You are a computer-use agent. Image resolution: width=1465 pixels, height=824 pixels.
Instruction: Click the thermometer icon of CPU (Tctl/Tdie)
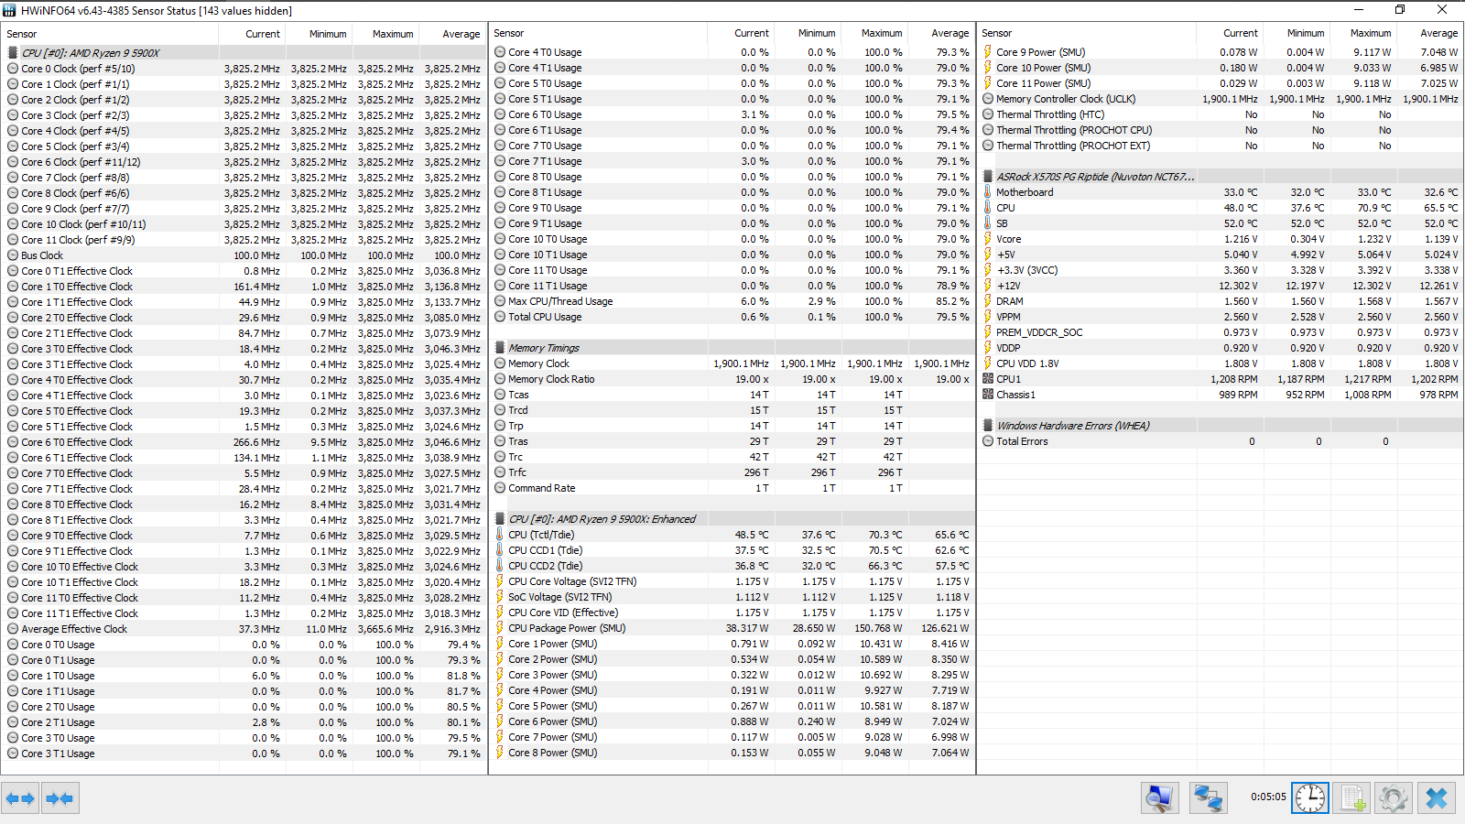pyautogui.click(x=500, y=535)
